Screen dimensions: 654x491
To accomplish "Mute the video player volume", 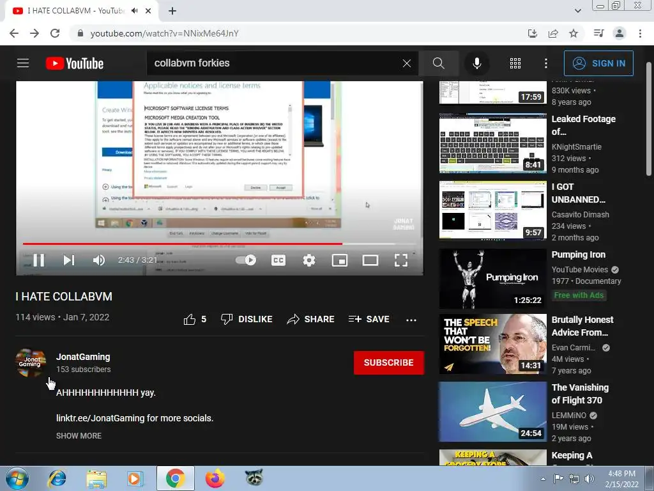I will point(99,260).
